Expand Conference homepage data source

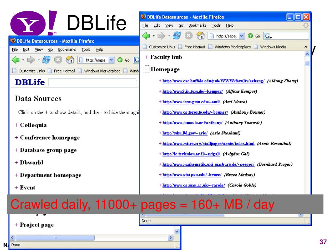coord(16,138)
